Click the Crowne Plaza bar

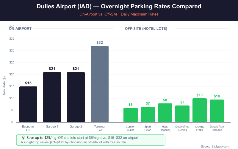[200, 110]
